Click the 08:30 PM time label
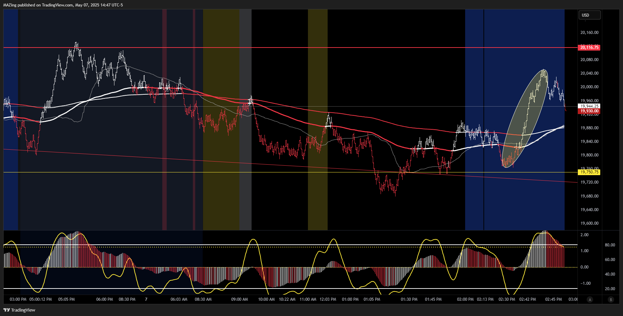Viewport: 623px width, 316px height. [x=127, y=299]
